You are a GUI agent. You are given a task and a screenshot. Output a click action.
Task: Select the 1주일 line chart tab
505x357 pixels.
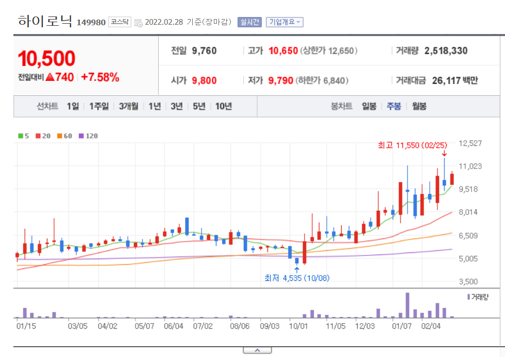pyautogui.click(x=99, y=106)
